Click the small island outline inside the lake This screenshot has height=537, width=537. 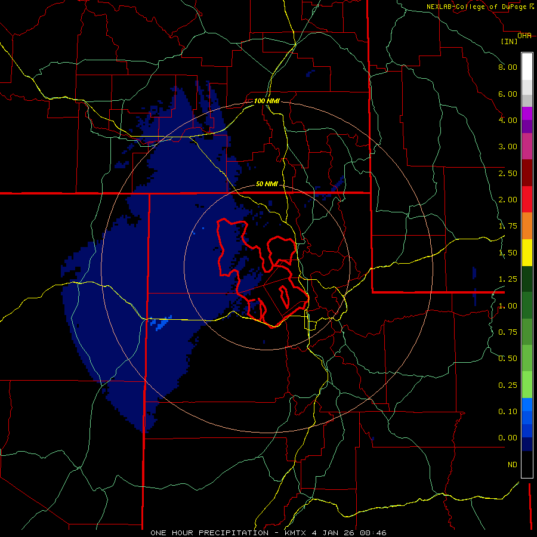click(x=284, y=297)
